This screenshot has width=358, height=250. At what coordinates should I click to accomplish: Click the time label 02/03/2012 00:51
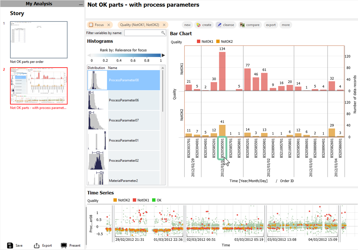(201, 240)
